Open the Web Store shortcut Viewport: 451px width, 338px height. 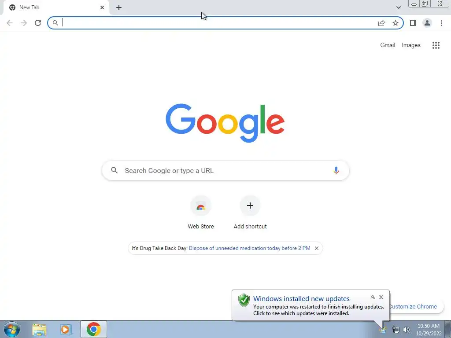pyautogui.click(x=201, y=213)
